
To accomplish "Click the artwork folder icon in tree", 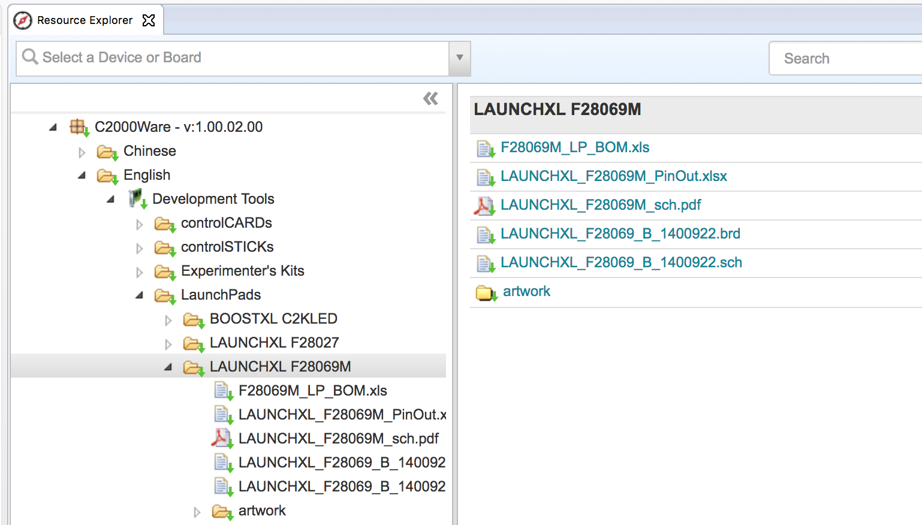I will point(222,512).
